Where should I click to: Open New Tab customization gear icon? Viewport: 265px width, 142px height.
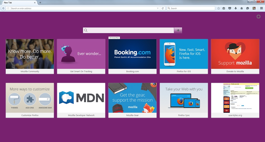coord(259,17)
